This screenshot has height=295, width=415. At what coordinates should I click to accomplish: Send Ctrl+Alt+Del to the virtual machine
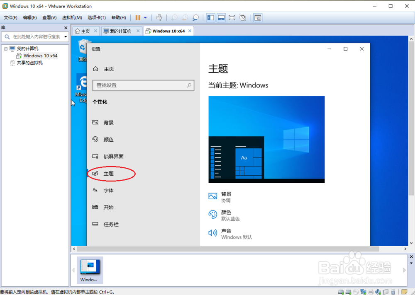(159, 18)
